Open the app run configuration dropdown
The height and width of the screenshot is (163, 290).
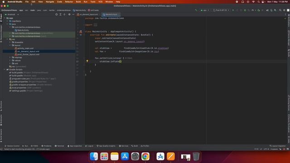point(205,10)
